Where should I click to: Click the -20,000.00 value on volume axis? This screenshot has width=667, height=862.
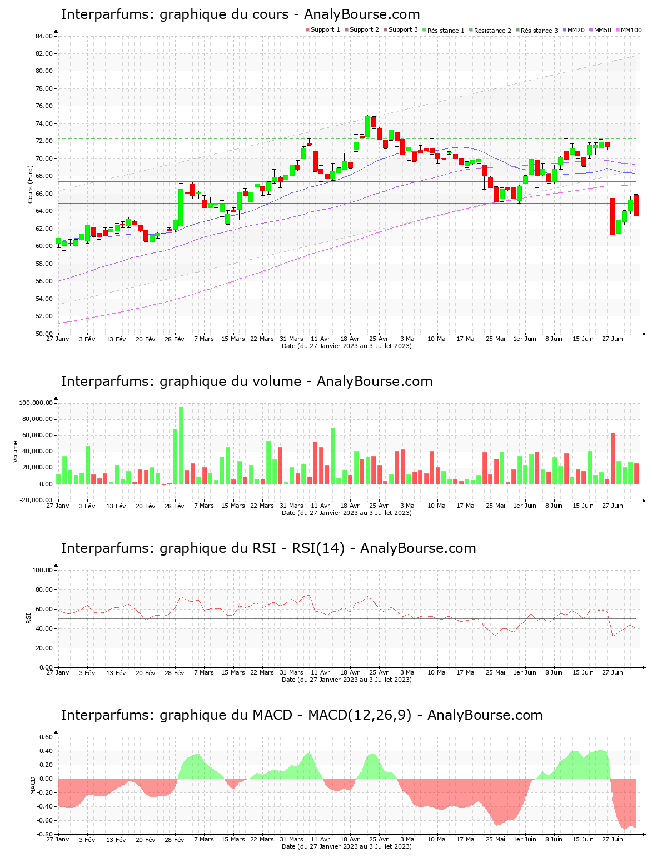[x=36, y=500]
